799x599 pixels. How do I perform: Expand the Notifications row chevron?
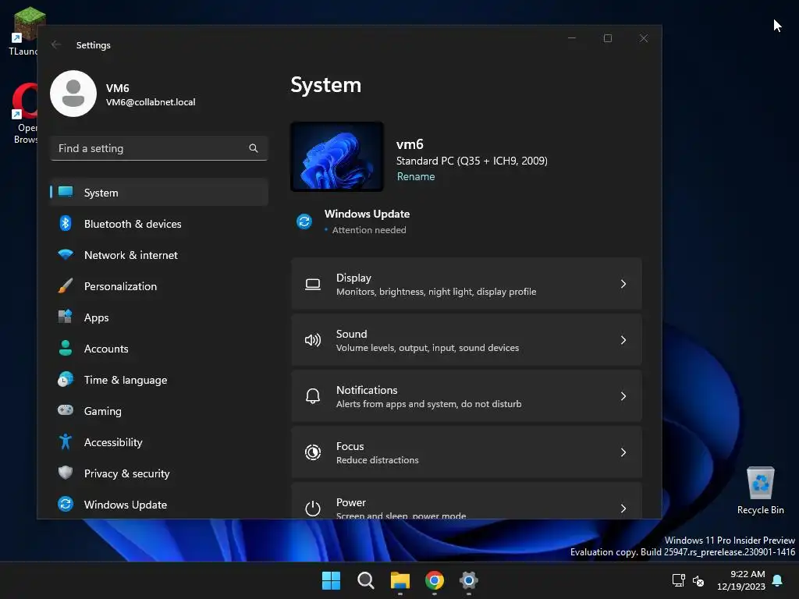pos(623,395)
